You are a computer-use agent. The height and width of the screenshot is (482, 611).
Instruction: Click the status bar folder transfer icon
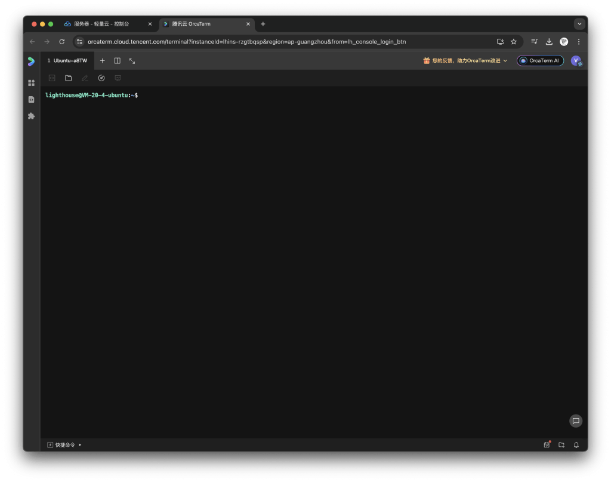561,445
